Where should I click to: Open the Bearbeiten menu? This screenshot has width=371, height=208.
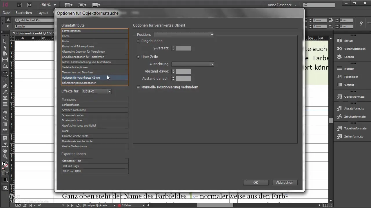pos(24,13)
